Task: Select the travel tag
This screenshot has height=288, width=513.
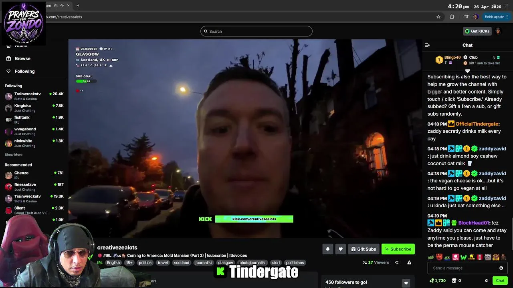Action: tap(163, 263)
